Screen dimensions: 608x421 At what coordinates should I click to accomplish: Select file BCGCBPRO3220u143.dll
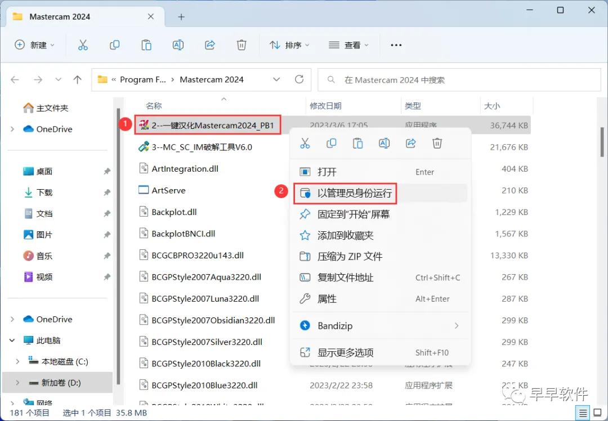click(191, 256)
